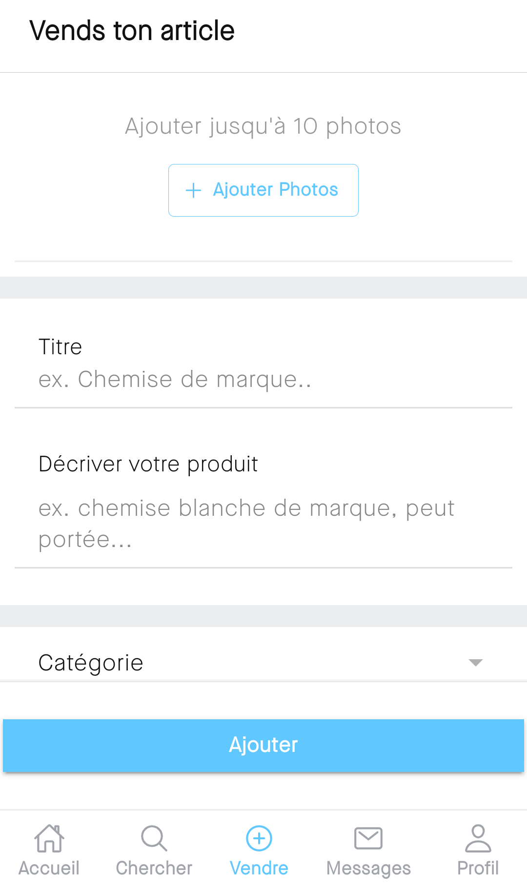Tap the magnifying glass search icon
Viewport: 527px width, 892px height.
point(154,838)
